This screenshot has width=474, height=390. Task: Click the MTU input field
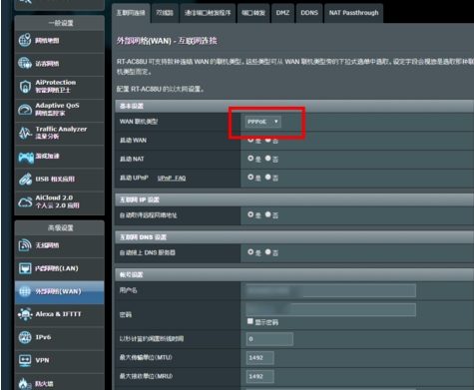click(260, 358)
